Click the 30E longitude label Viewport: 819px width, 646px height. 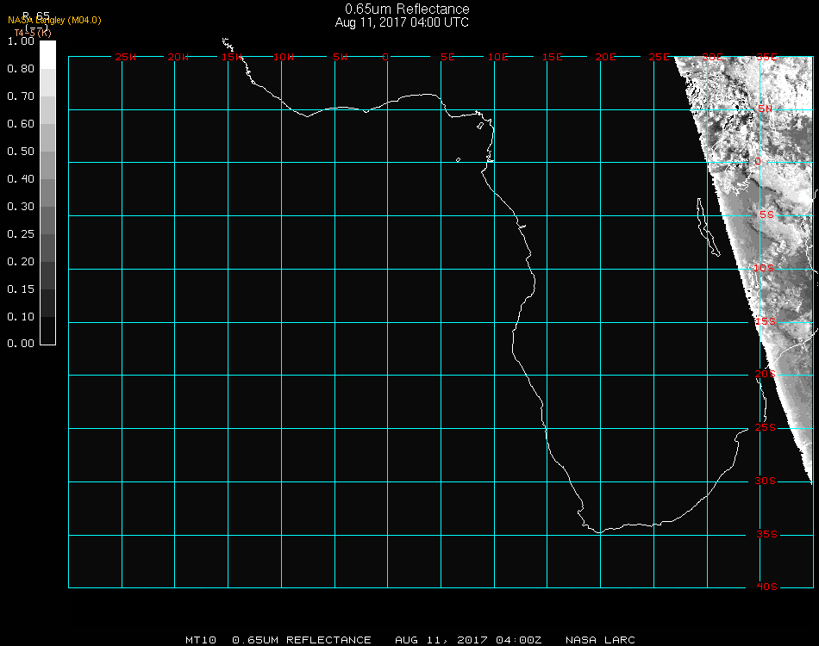click(x=712, y=57)
